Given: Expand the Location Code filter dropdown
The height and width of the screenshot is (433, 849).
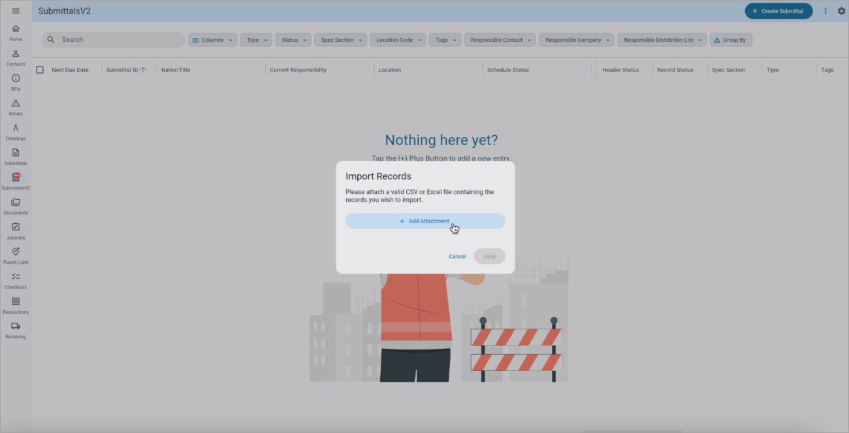Looking at the screenshot, I should click(x=398, y=40).
